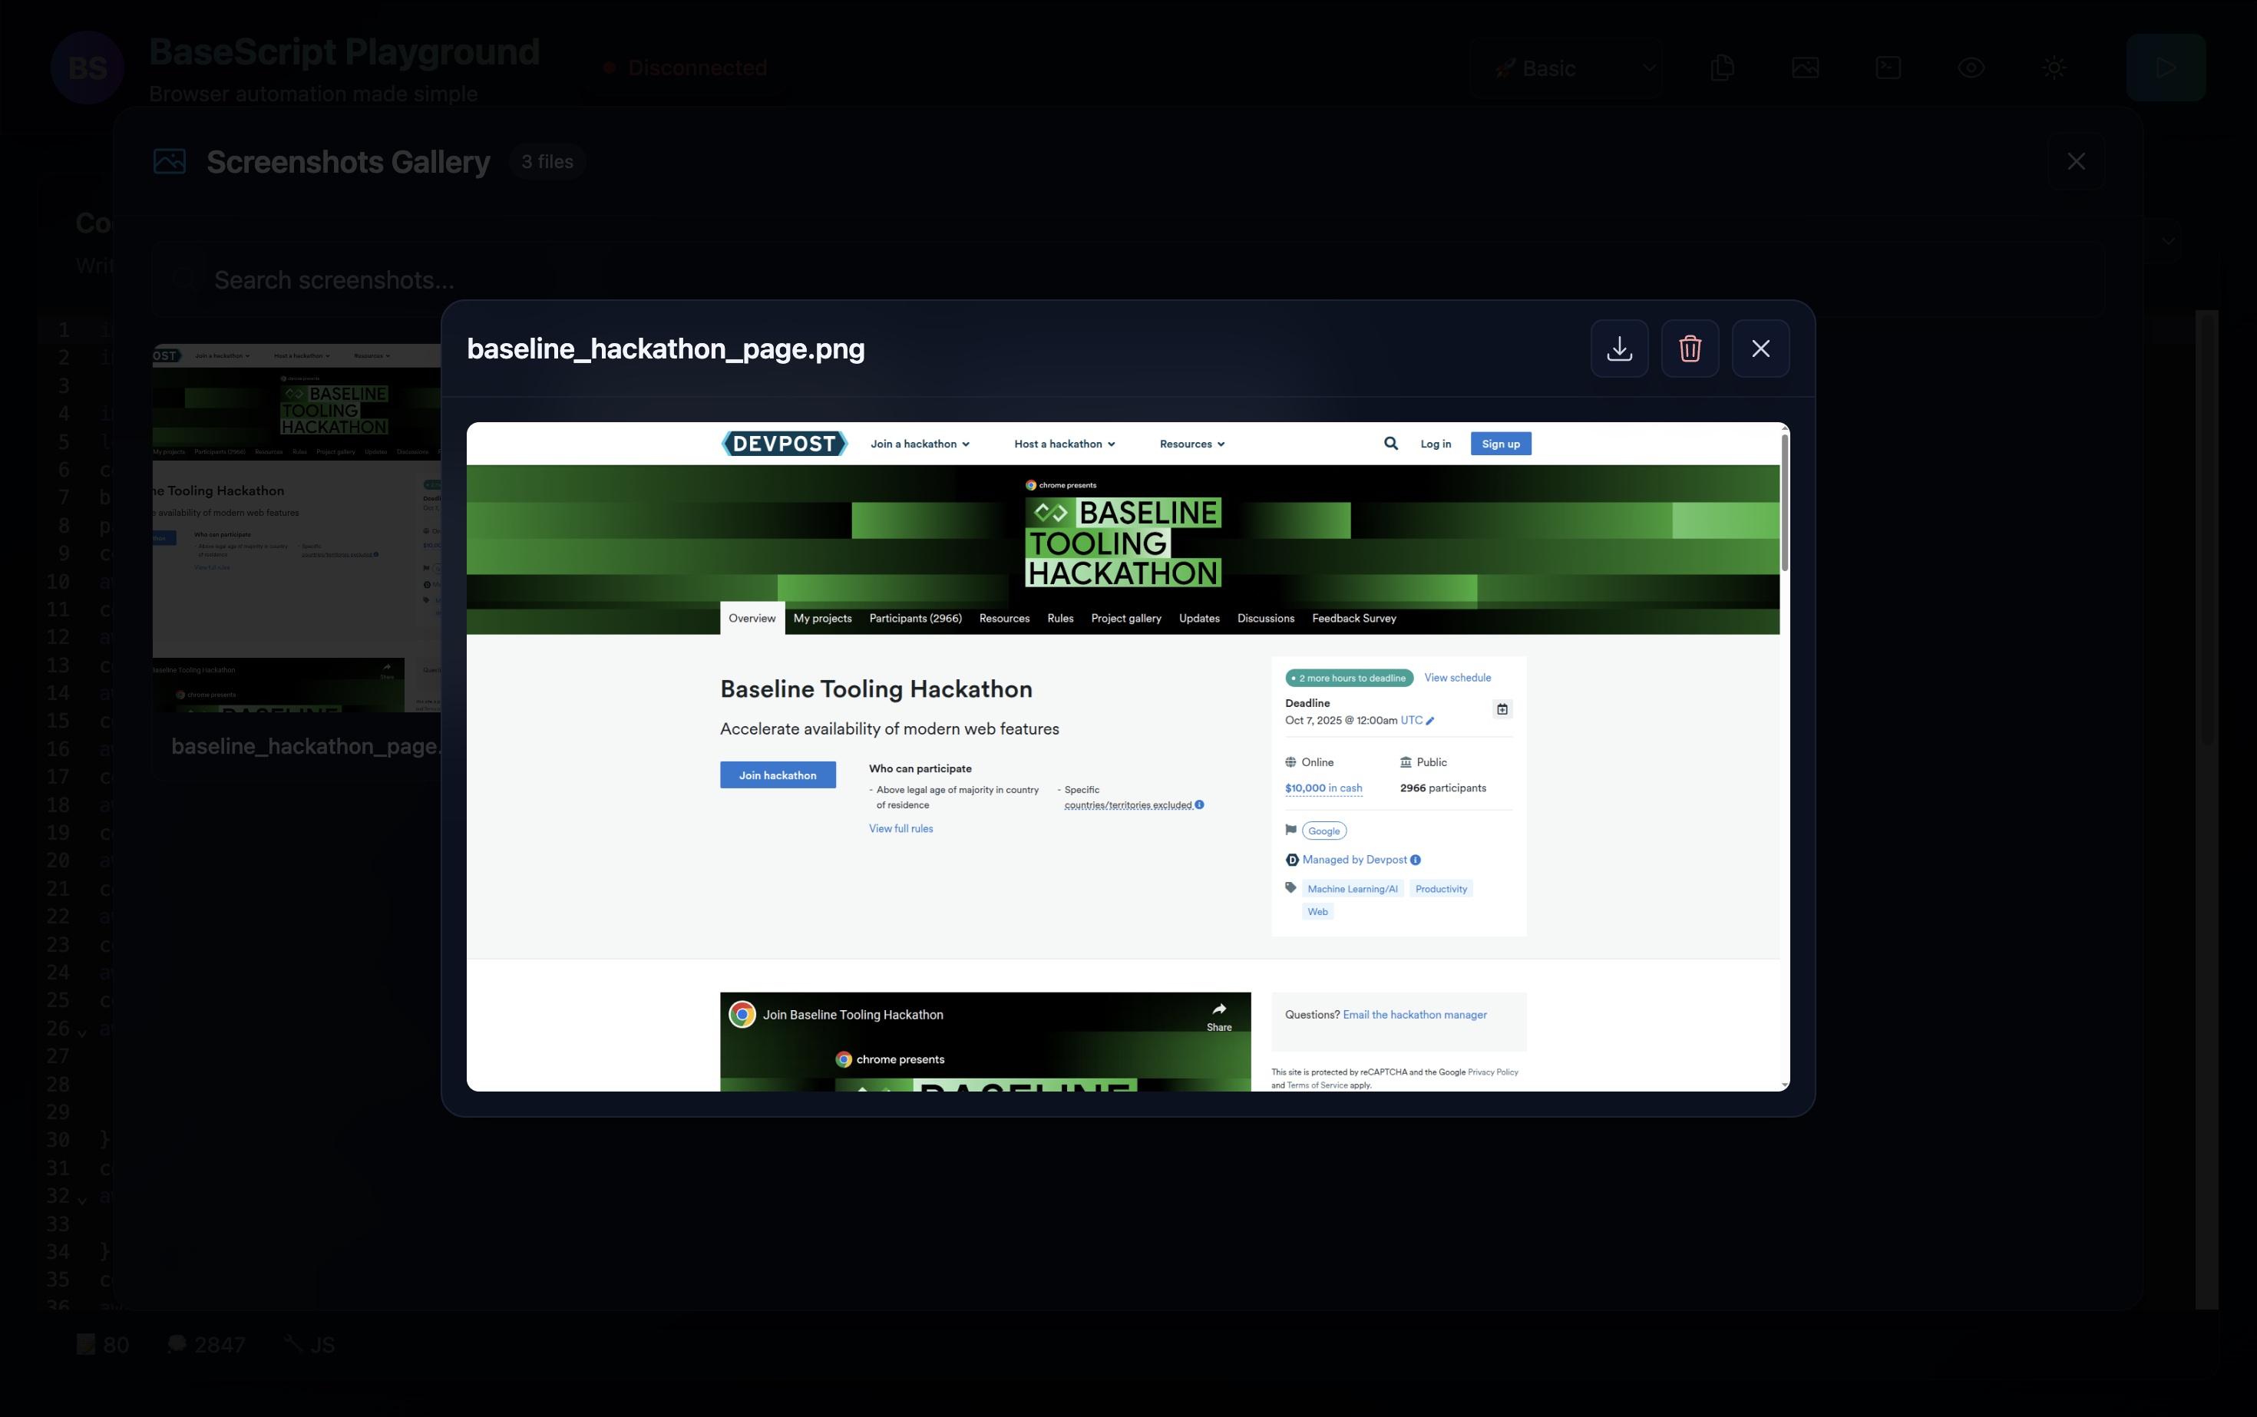Image resolution: width=2257 pixels, height=1417 pixels.
Task: Open View full rules link
Action: [900, 828]
